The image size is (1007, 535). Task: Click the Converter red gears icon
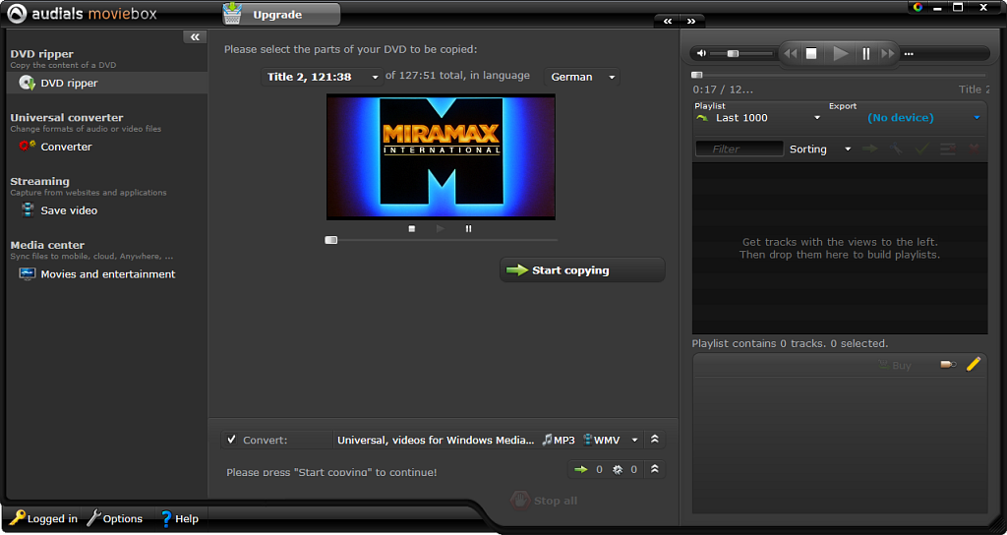tap(27, 146)
